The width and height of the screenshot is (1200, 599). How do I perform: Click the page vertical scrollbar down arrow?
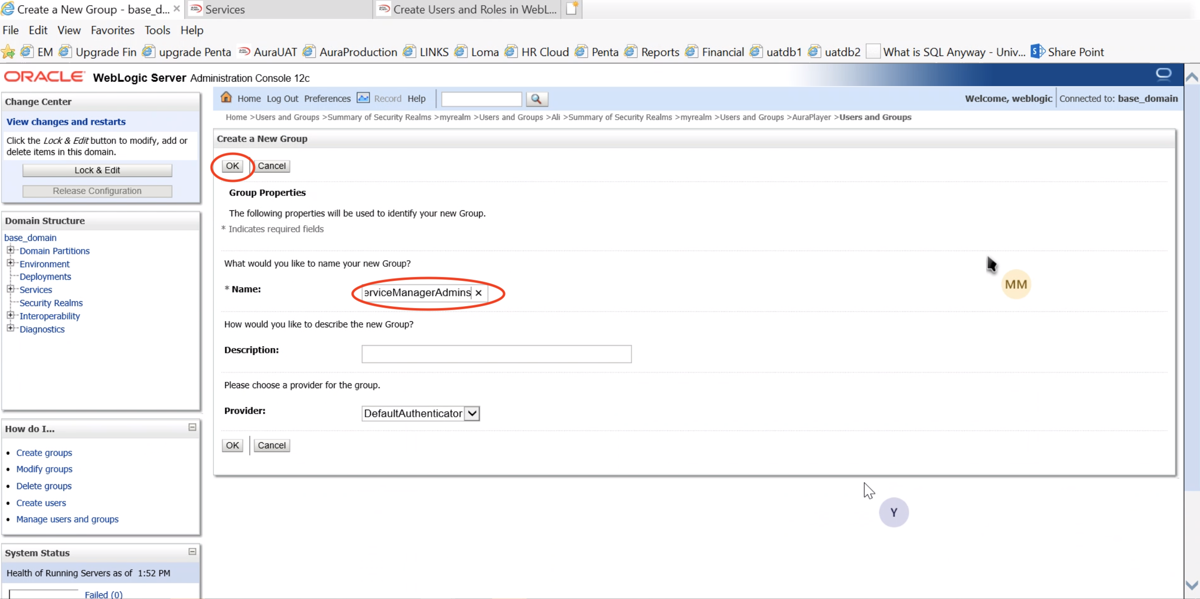pyautogui.click(x=1192, y=585)
